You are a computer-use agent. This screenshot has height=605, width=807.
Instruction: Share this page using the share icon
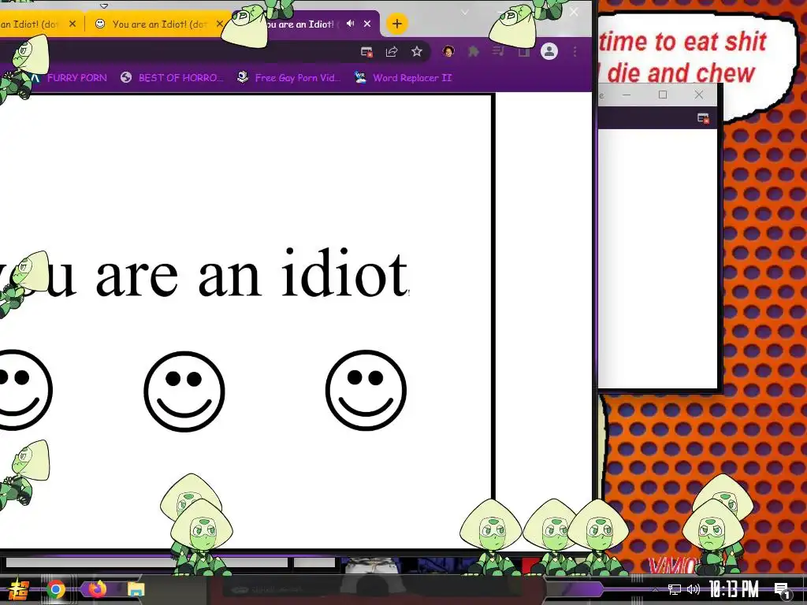coord(392,51)
